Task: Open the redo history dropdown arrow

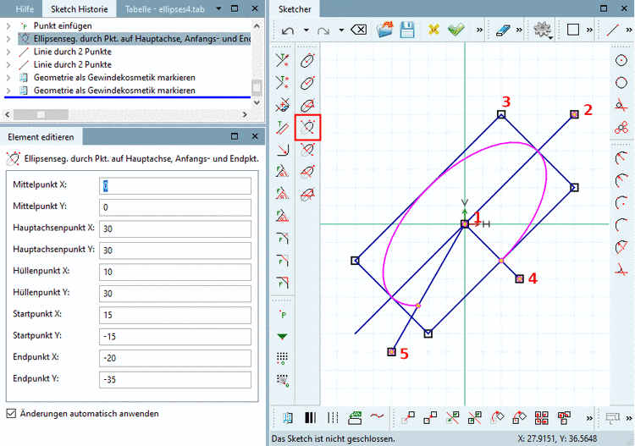Action: pyautogui.click(x=340, y=30)
